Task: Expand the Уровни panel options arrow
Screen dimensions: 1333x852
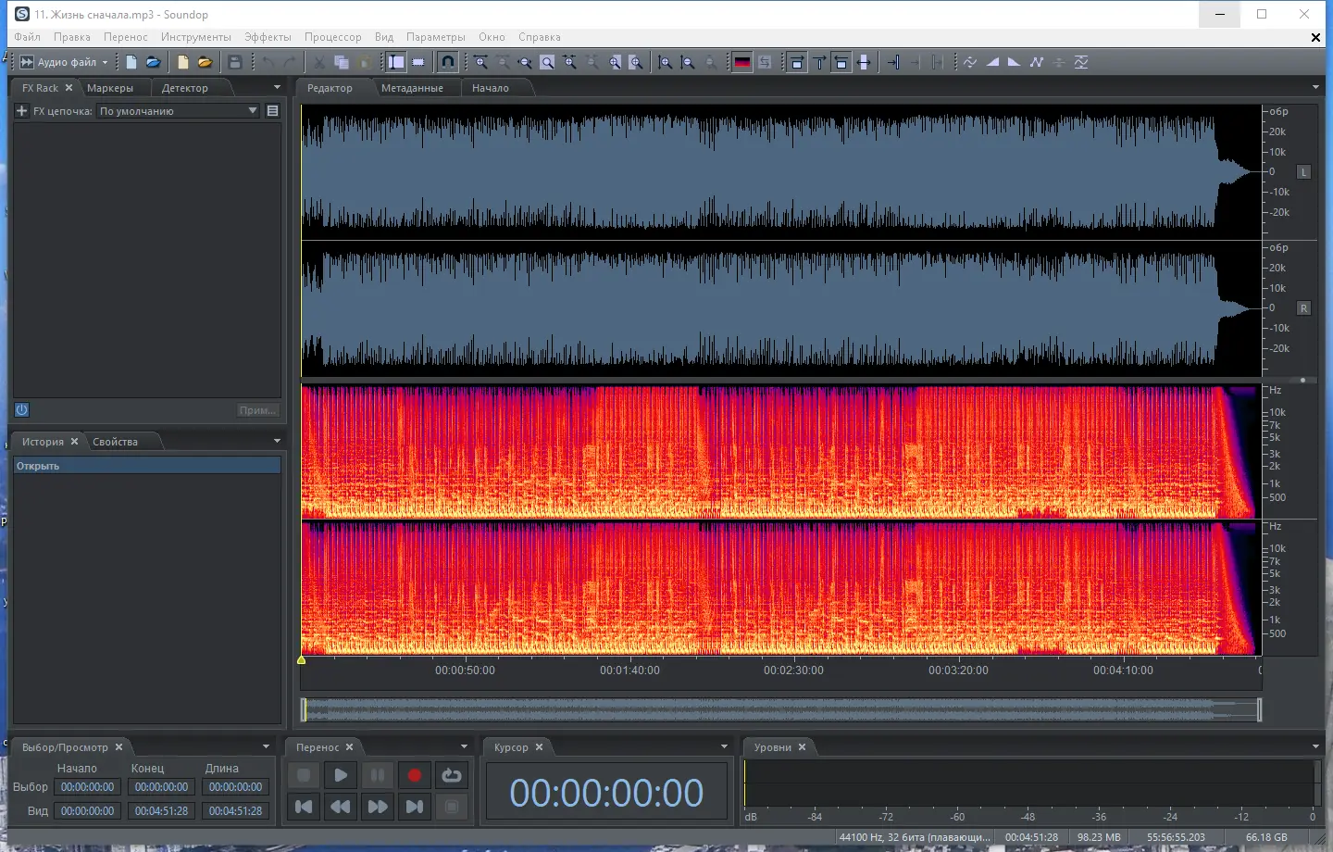Action: click(x=1315, y=747)
